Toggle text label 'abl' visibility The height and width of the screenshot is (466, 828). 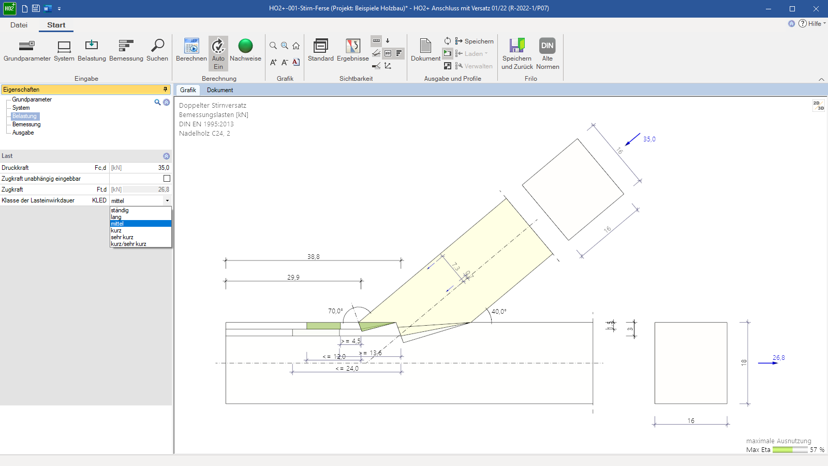[388, 53]
